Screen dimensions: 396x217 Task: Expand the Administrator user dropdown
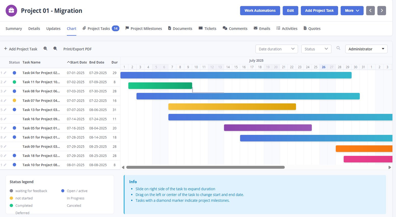(x=366, y=49)
